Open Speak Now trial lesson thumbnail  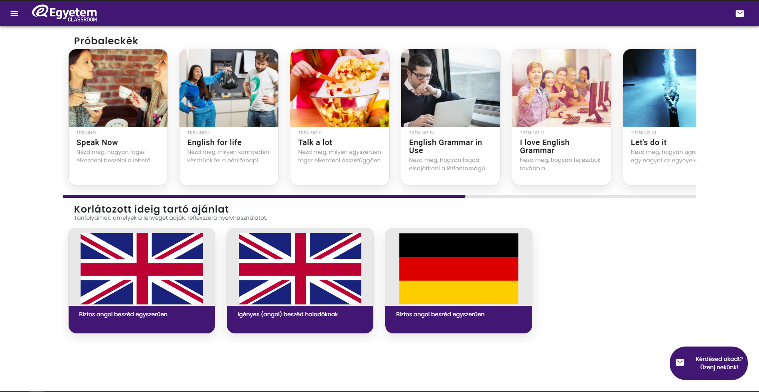[x=118, y=88]
